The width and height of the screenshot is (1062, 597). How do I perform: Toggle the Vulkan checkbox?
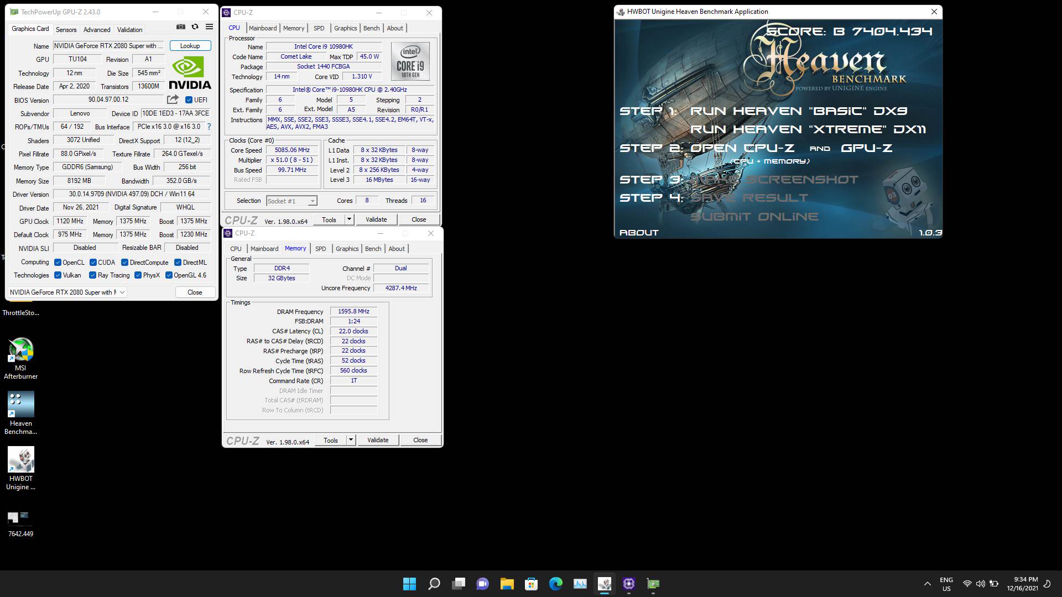point(58,275)
